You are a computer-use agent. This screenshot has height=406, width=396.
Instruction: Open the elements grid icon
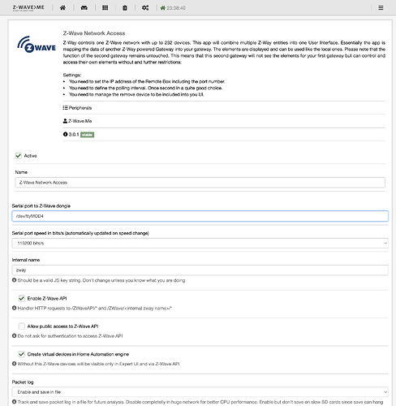click(105, 8)
